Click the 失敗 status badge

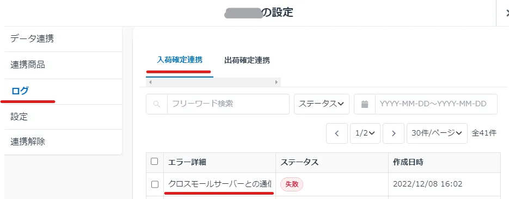click(x=291, y=184)
